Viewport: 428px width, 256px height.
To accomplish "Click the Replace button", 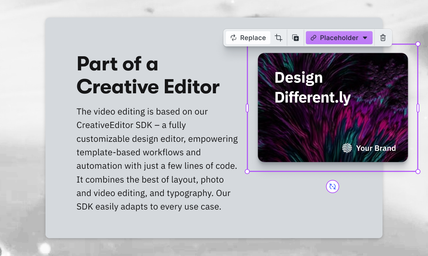I will click(248, 38).
